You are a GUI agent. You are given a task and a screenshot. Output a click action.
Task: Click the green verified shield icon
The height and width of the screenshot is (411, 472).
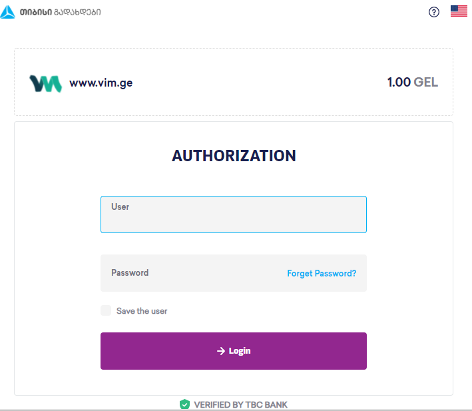tap(185, 404)
